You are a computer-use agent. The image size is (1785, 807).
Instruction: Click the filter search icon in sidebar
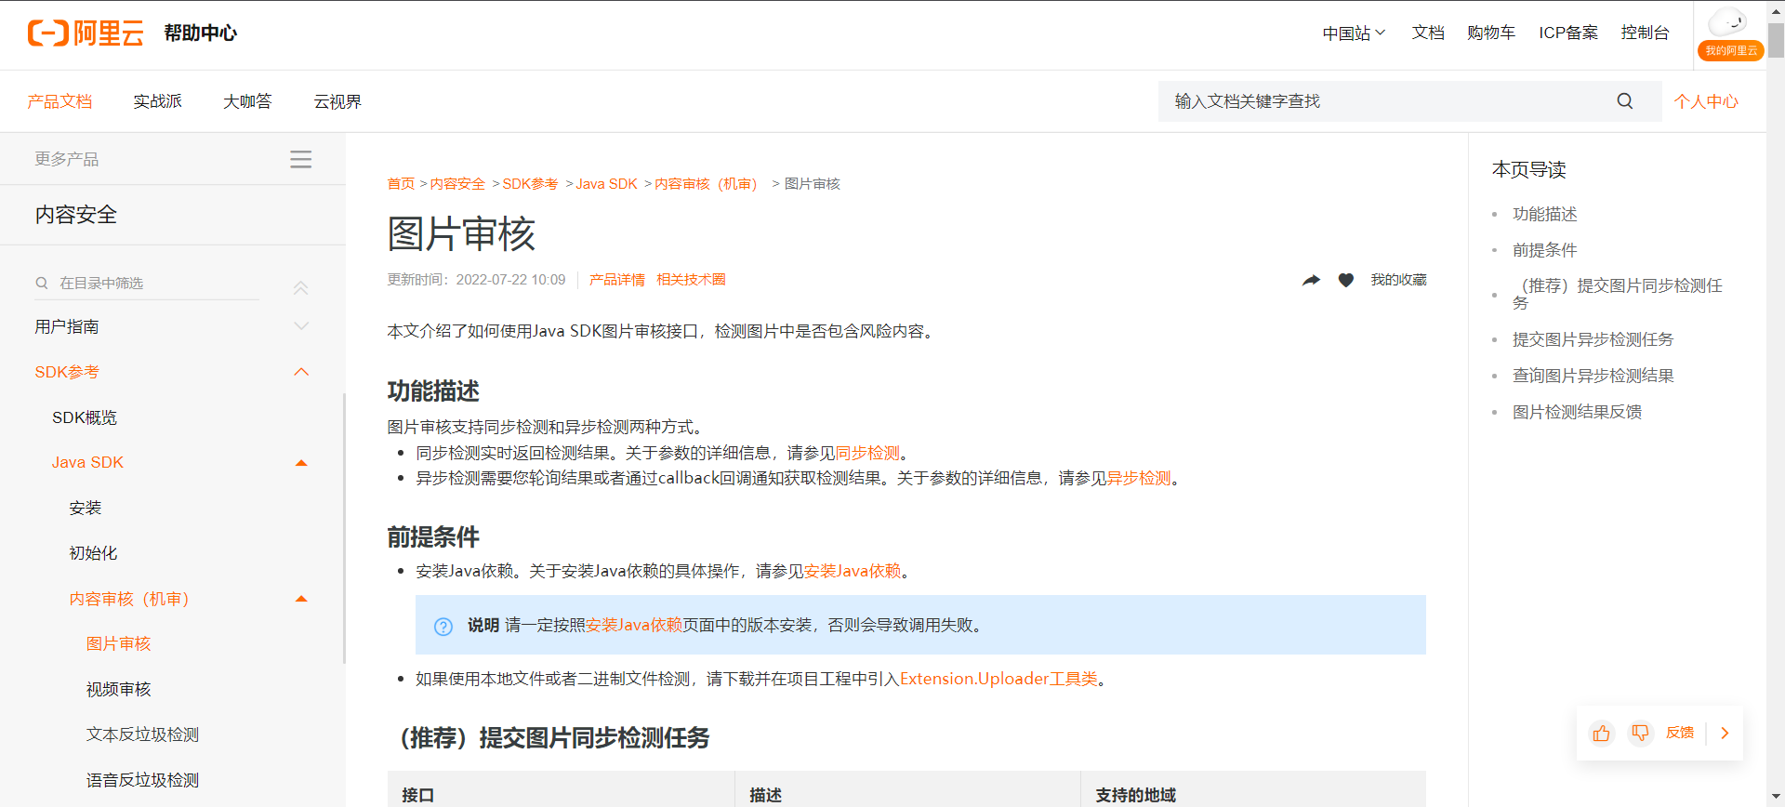[42, 283]
